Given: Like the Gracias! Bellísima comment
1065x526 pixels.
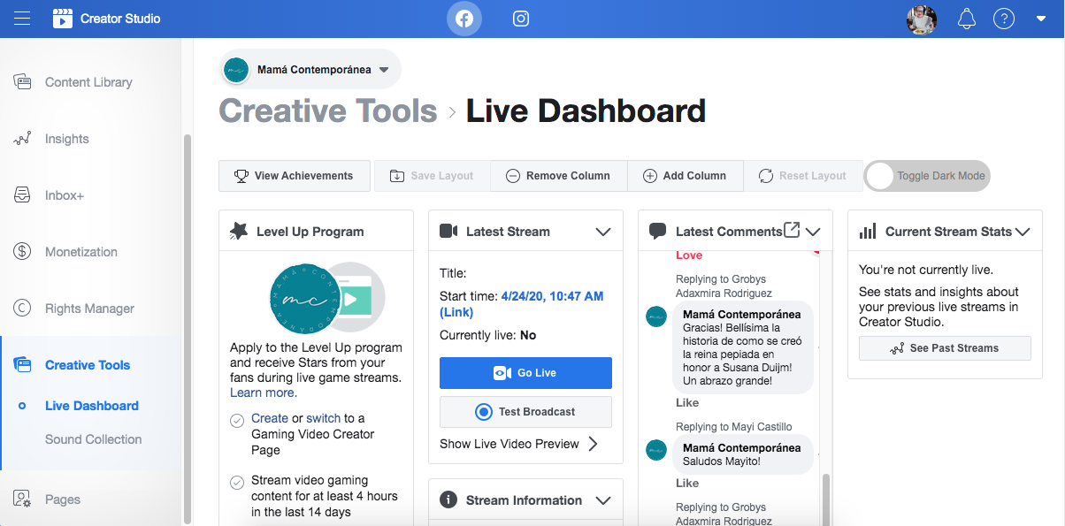Looking at the screenshot, I should click(687, 403).
